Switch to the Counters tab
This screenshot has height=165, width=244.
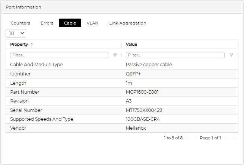(x=20, y=23)
